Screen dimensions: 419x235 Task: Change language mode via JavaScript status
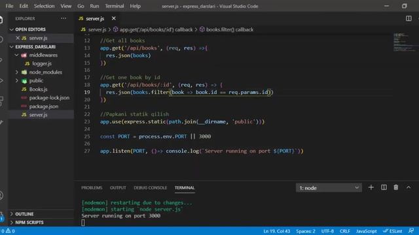pos(366,231)
